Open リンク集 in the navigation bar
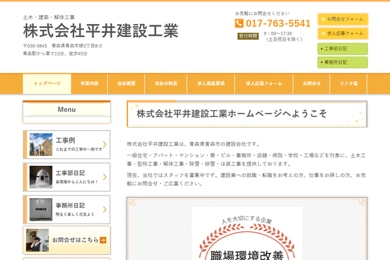 pos(348,84)
